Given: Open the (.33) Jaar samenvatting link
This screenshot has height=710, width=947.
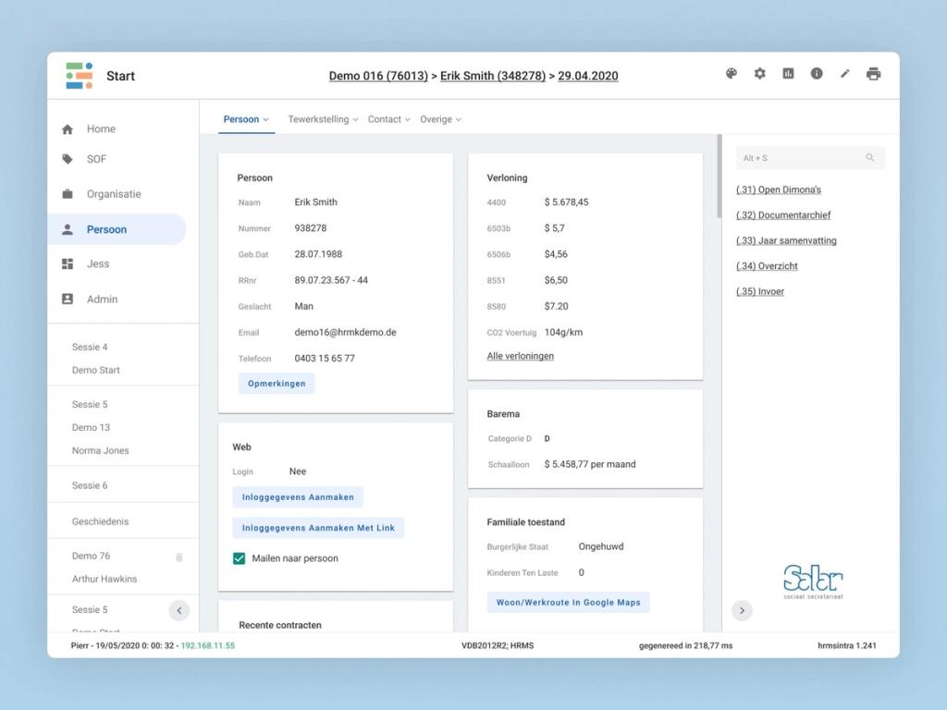Looking at the screenshot, I should (786, 240).
